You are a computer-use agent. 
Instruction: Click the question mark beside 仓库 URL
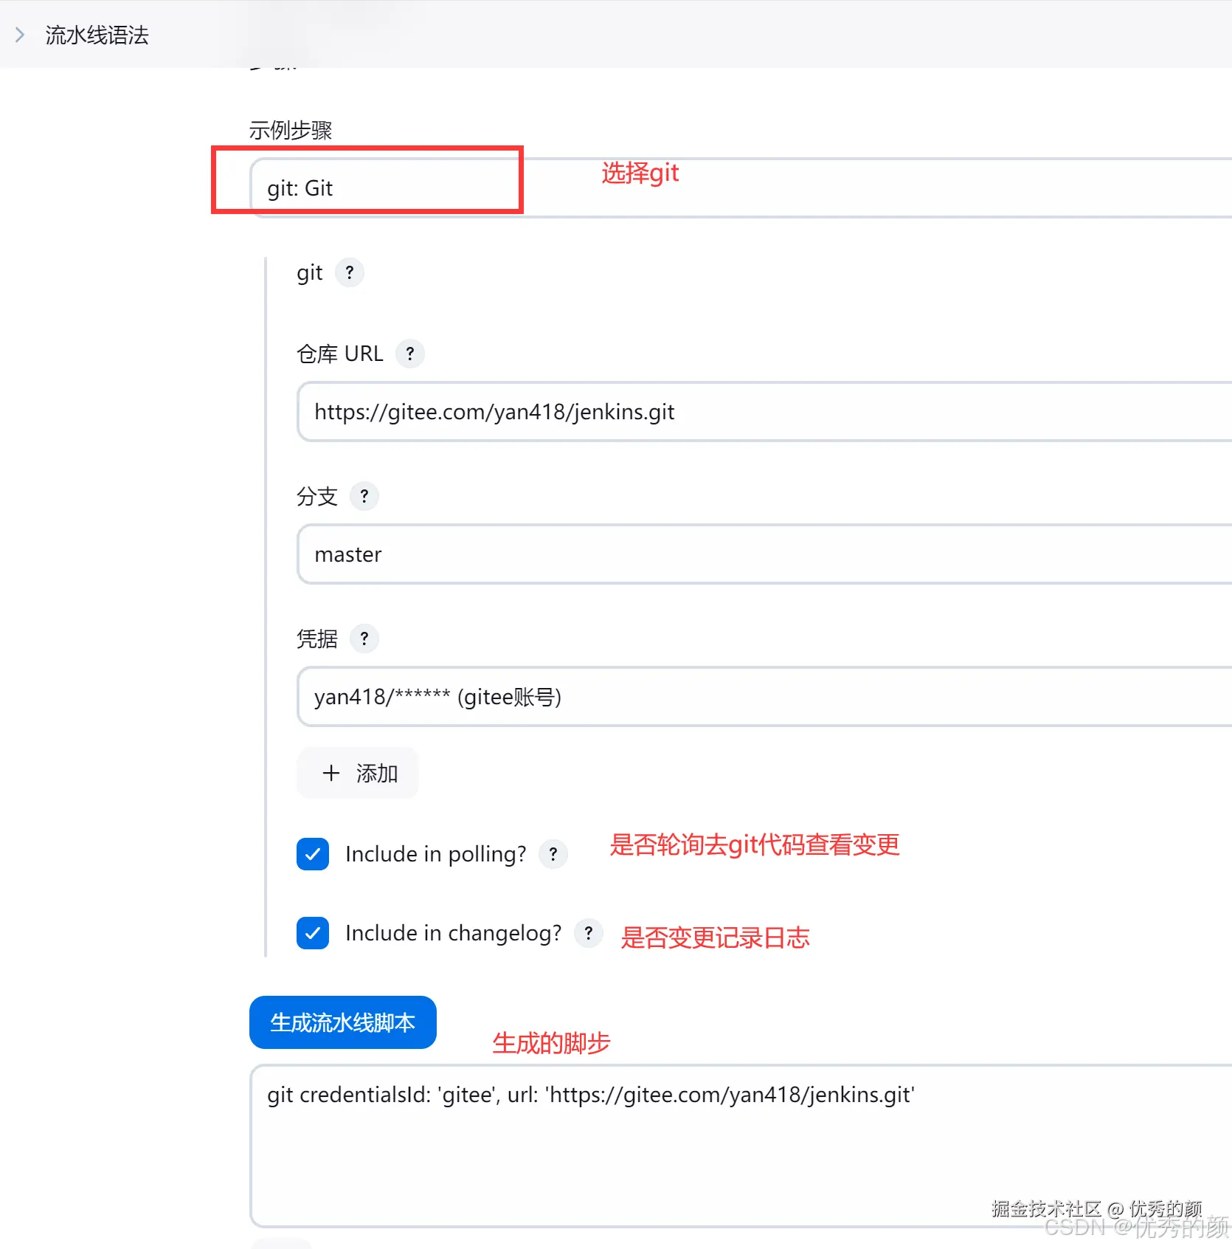(x=410, y=353)
